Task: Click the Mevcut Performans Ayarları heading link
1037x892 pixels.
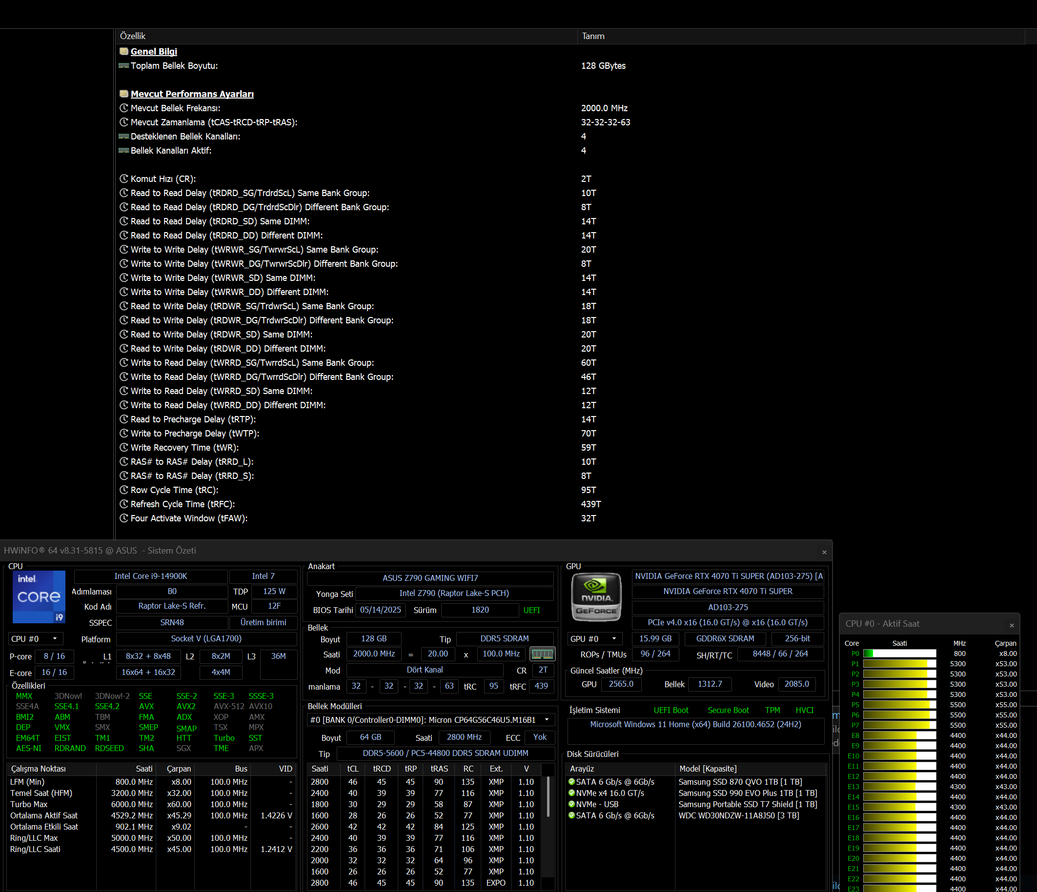Action: point(192,94)
